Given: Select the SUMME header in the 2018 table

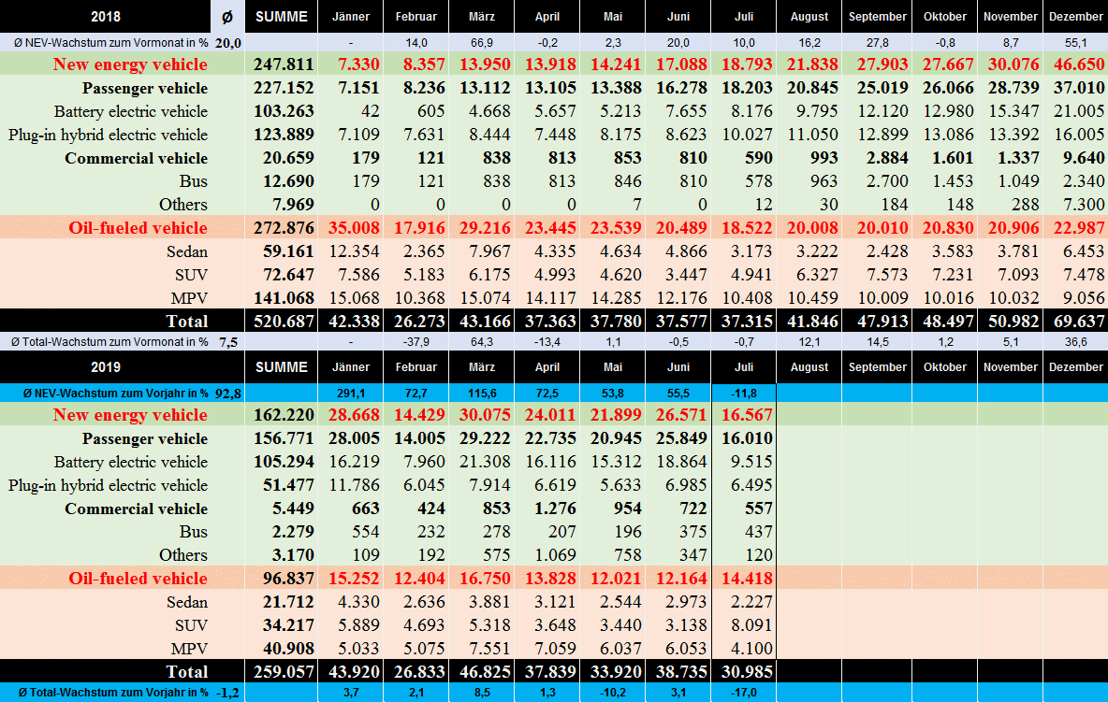Looking at the screenshot, I should point(282,16).
